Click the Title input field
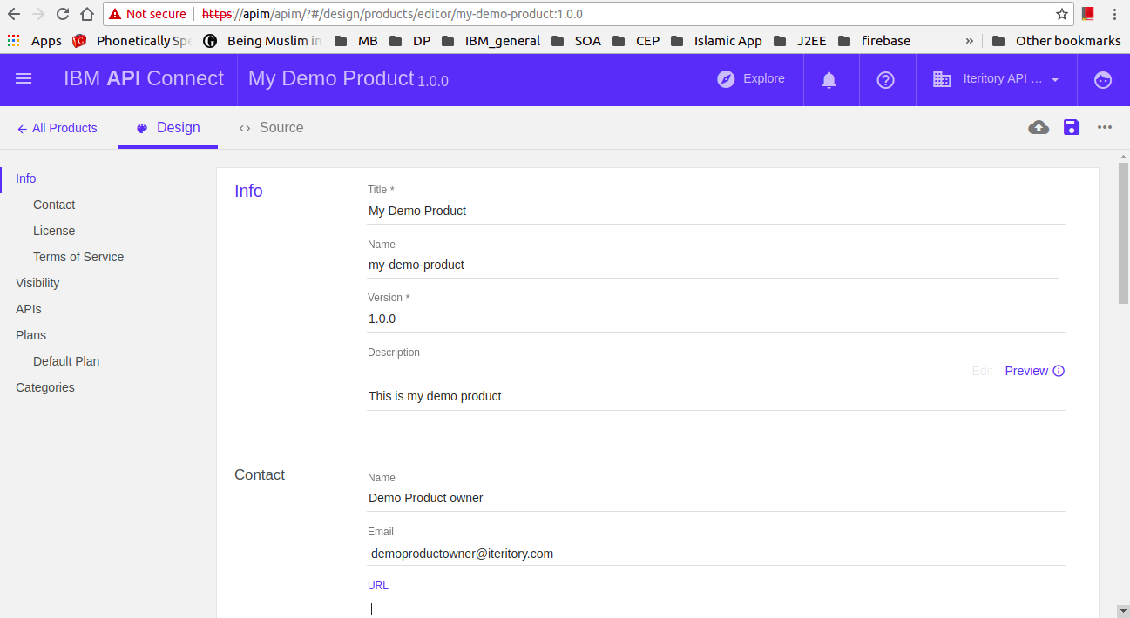Viewport: 1130px width, 618px height. coord(714,211)
